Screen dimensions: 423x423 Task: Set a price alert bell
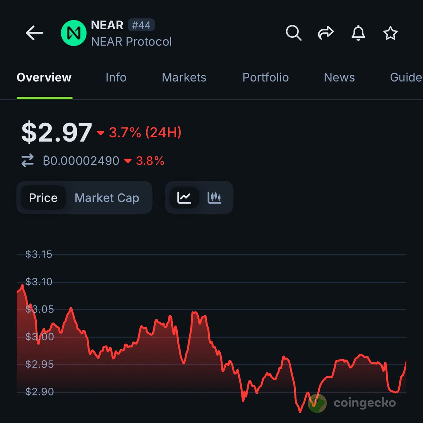358,33
